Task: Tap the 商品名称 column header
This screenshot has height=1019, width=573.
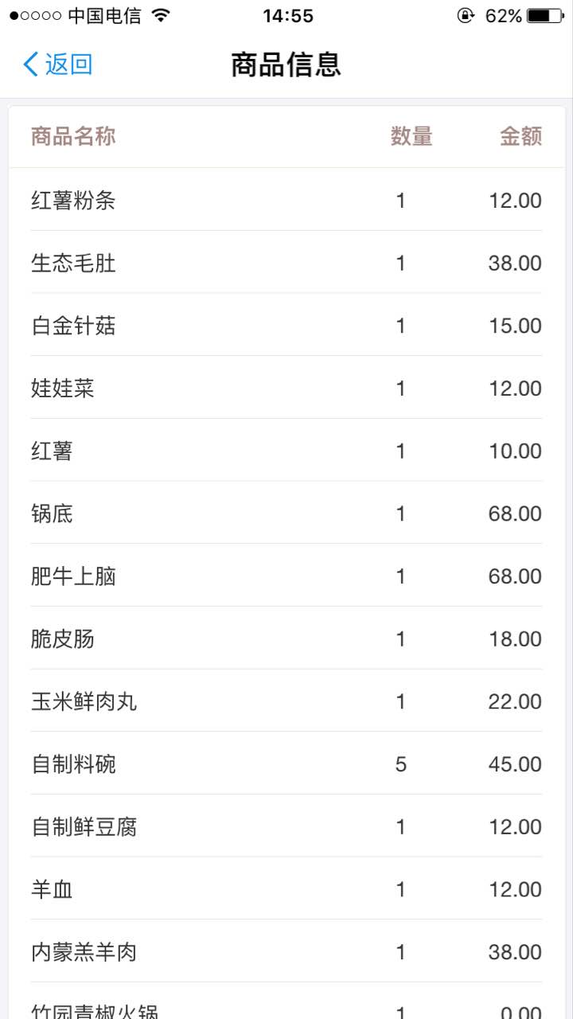Action: click(x=73, y=137)
